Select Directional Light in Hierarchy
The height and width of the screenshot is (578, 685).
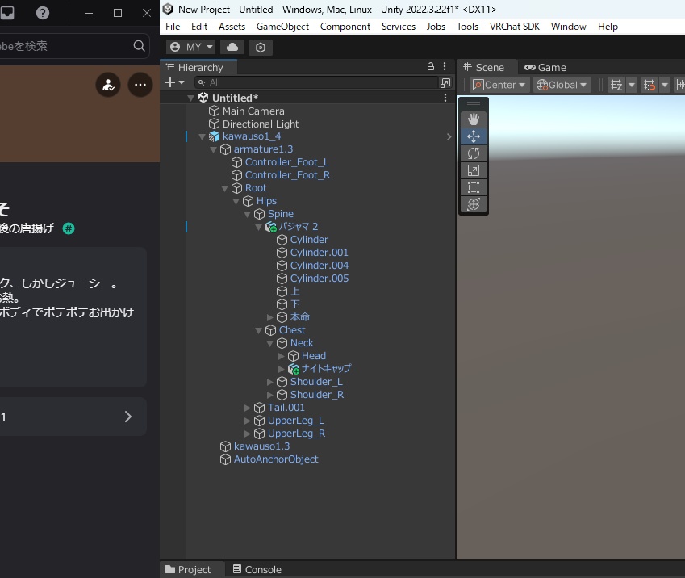coord(261,124)
